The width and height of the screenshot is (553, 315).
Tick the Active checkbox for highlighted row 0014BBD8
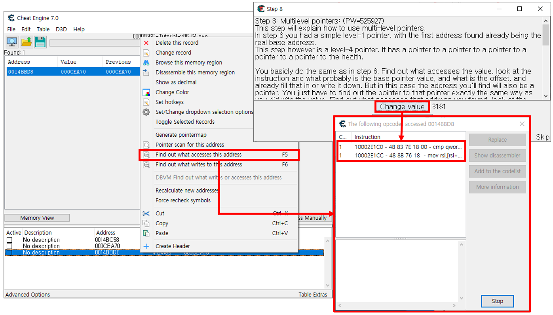coord(9,253)
